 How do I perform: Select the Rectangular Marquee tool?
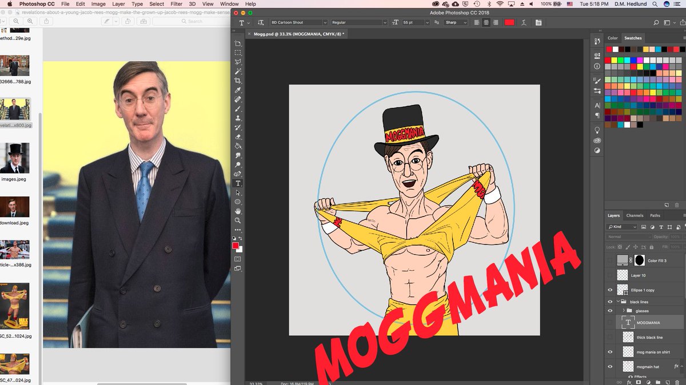(238, 53)
